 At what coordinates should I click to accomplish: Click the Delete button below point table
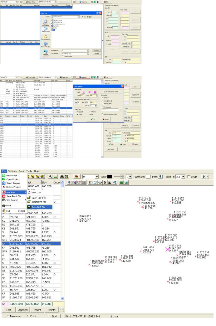pyautogui.click(x=52, y=310)
